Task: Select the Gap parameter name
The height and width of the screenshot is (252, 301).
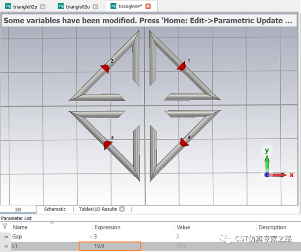Action: point(17,237)
